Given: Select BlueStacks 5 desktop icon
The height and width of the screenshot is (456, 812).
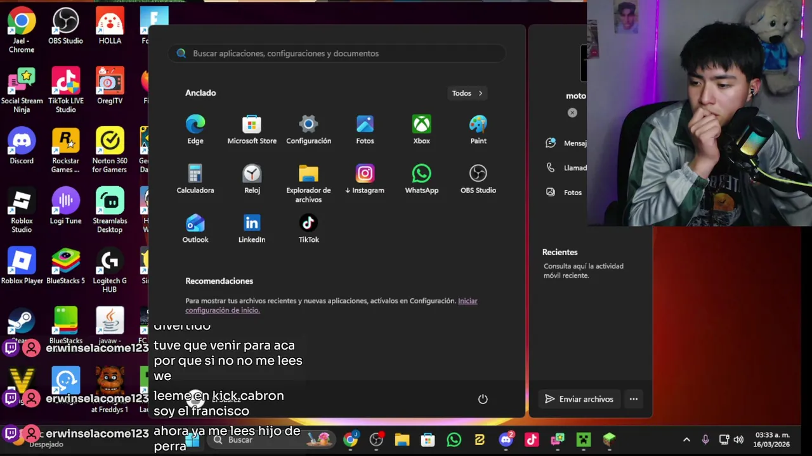Looking at the screenshot, I should 65,267.
